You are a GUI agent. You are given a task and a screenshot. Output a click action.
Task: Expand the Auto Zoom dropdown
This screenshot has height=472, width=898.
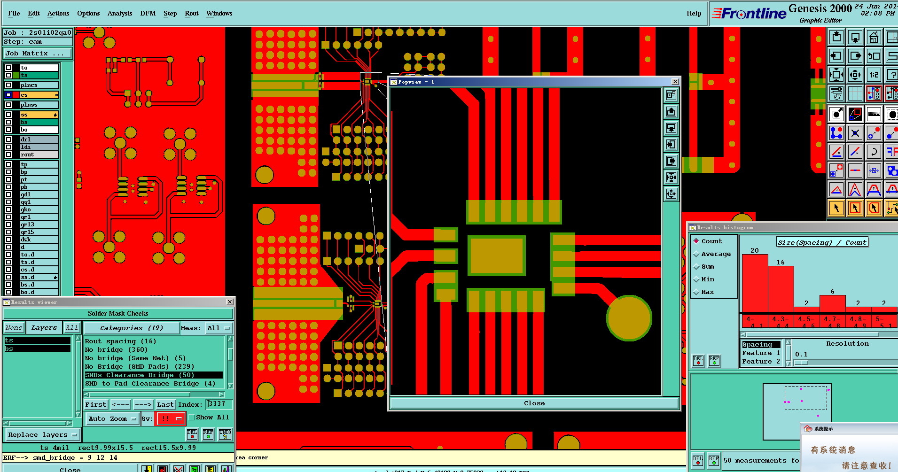(x=112, y=418)
